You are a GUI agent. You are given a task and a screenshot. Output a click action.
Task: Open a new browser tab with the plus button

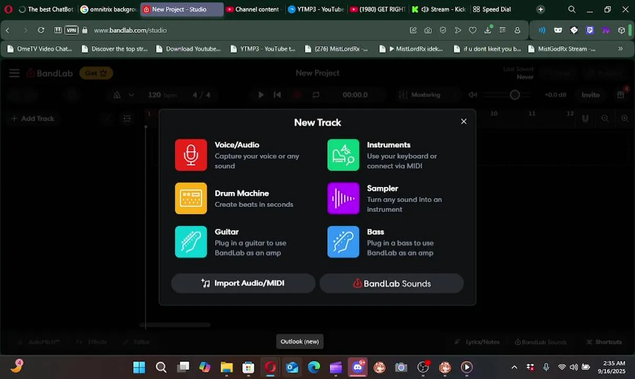tap(541, 9)
